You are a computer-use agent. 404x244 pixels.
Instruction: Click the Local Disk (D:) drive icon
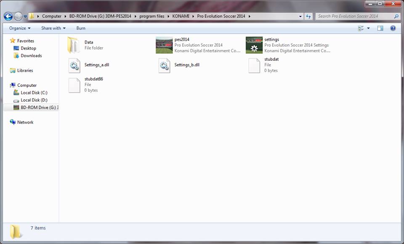(16, 101)
